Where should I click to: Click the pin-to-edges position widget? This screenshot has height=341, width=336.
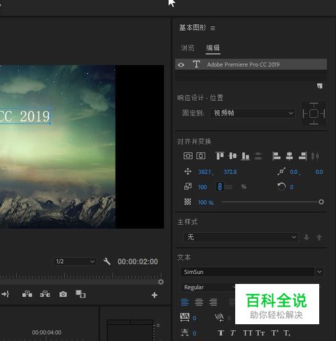click(314, 113)
